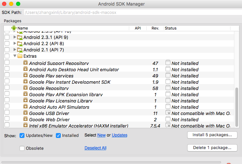The height and width of the screenshot is (164, 242).
Task: Click the Deselect All link
Action: click(x=95, y=148)
